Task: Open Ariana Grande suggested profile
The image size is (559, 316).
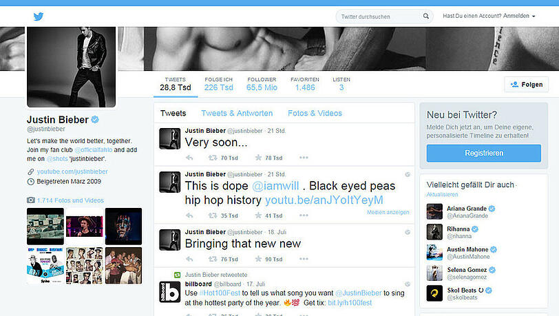Action: 461,211
